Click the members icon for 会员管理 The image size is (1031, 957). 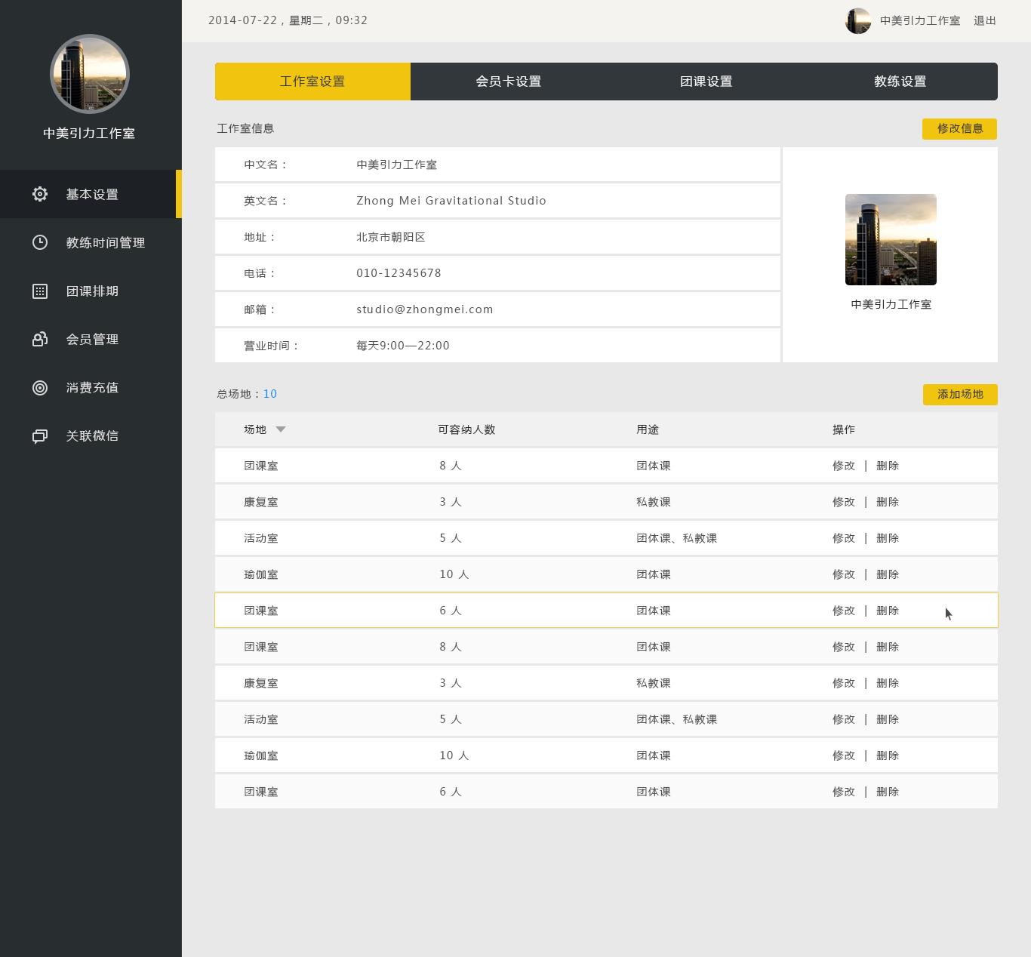(40, 340)
